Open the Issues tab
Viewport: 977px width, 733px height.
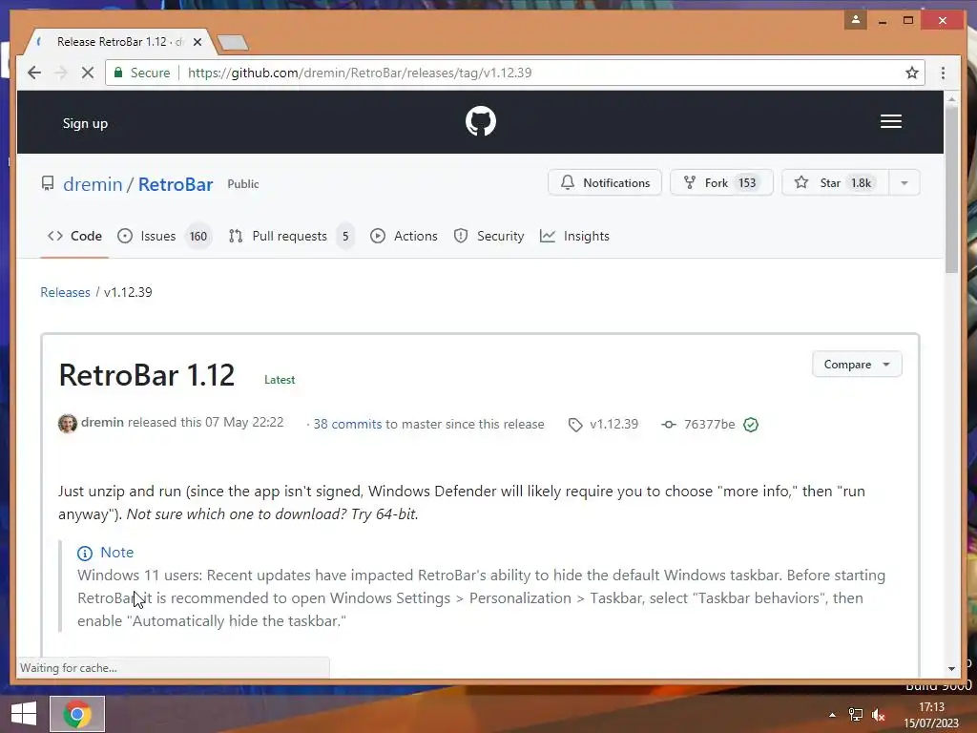164,237
